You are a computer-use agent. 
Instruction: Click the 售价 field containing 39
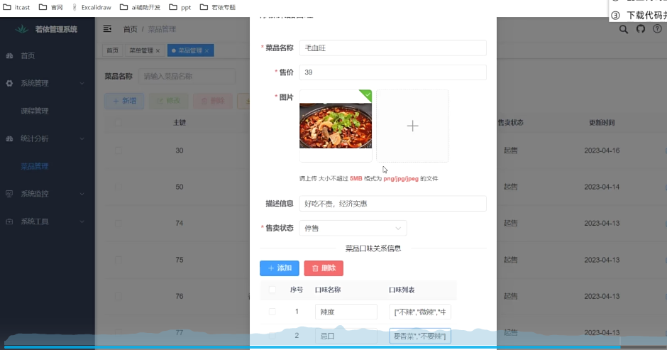pyautogui.click(x=392, y=72)
